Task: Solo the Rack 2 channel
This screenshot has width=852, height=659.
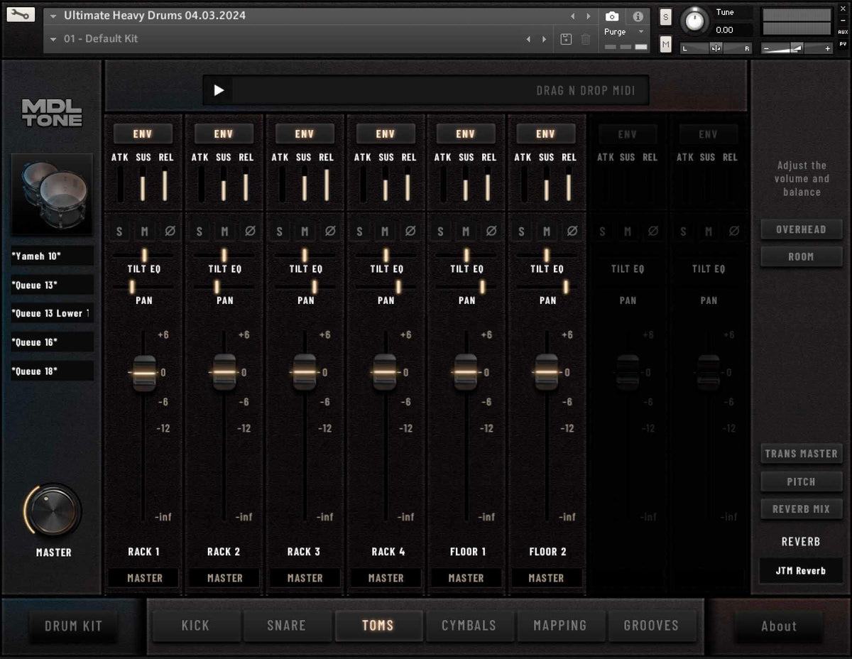Action: (200, 232)
